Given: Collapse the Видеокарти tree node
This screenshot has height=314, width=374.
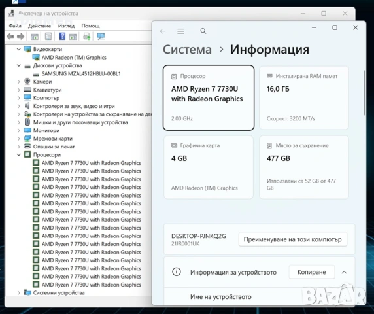Looking at the screenshot, I should click(x=19, y=49).
